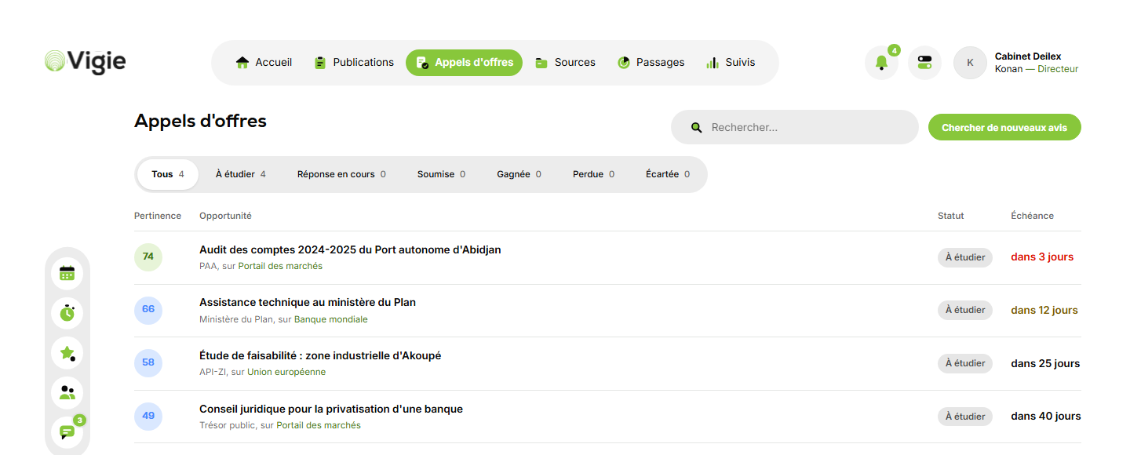Follow the Union européenne source link
This screenshot has height=455, width=1130.
(x=286, y=372)
